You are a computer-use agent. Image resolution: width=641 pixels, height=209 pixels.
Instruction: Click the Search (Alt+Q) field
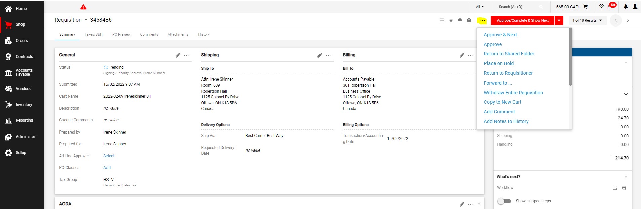[x=519, y=7]
